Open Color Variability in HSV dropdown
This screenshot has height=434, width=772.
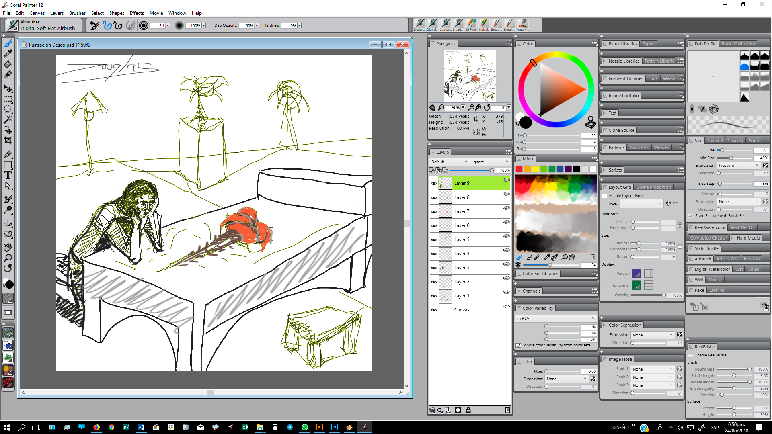(556, 318)
